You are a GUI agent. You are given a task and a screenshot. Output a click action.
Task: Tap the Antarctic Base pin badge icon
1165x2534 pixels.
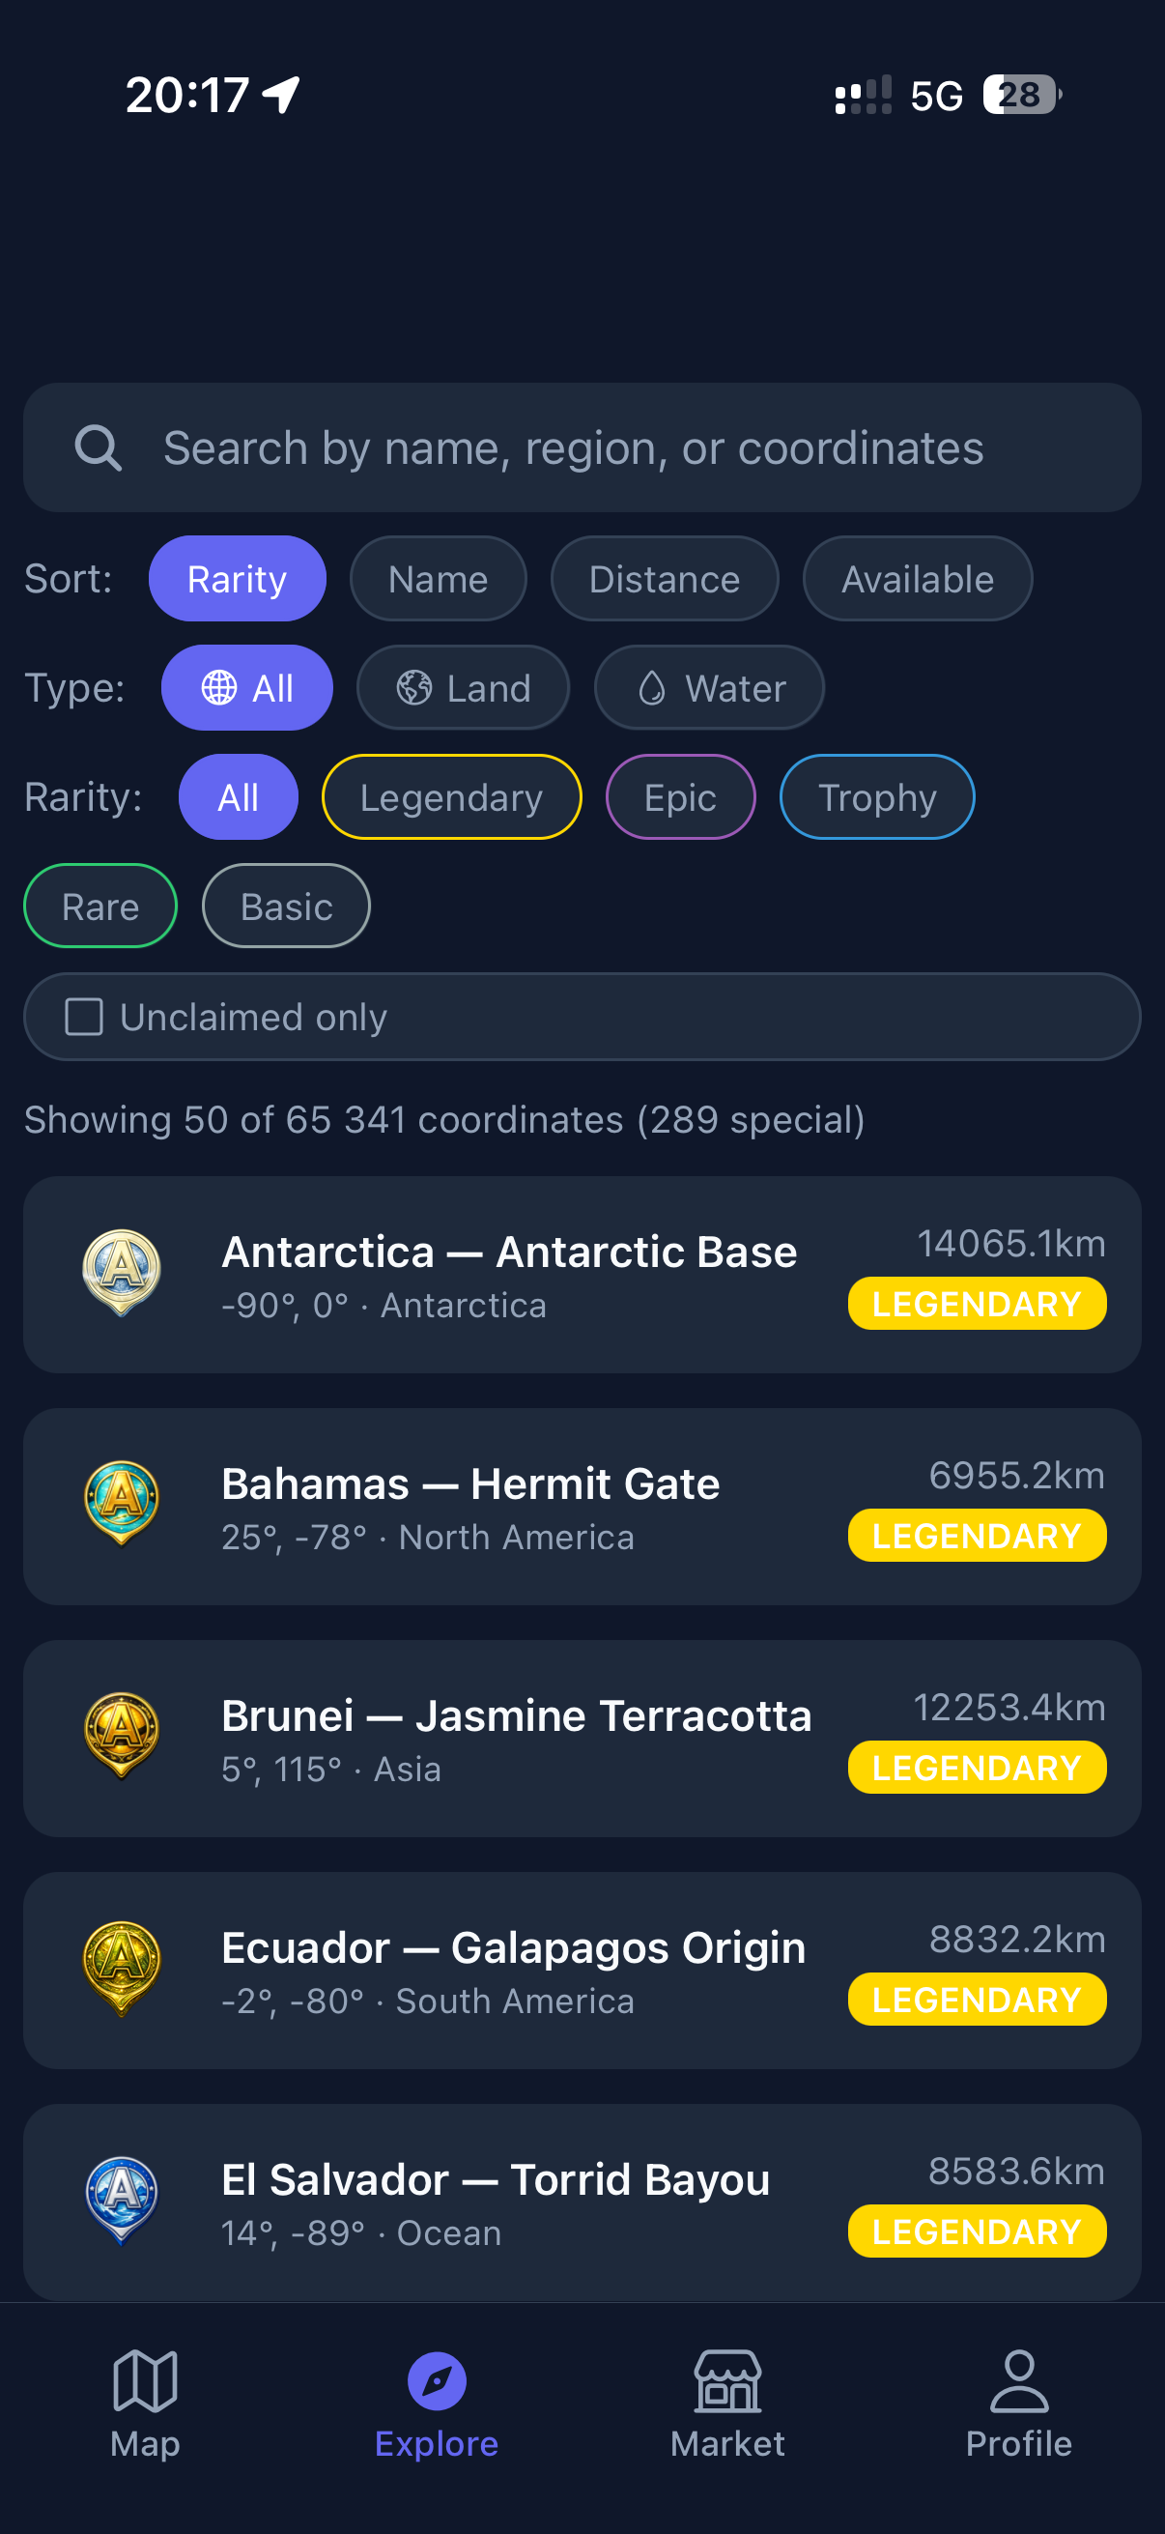121,1272
